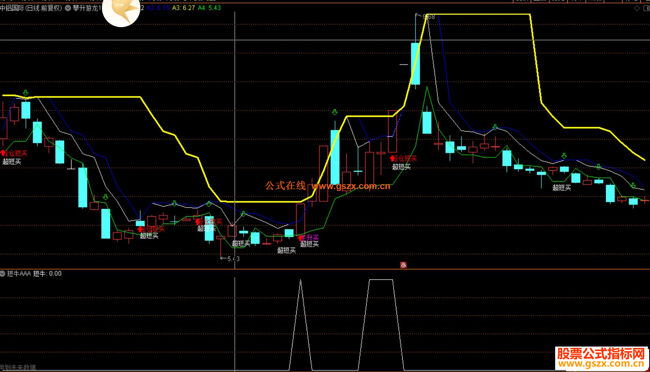
Task: Click the 超短买 label under 主升买
Action: coord(310,244)
